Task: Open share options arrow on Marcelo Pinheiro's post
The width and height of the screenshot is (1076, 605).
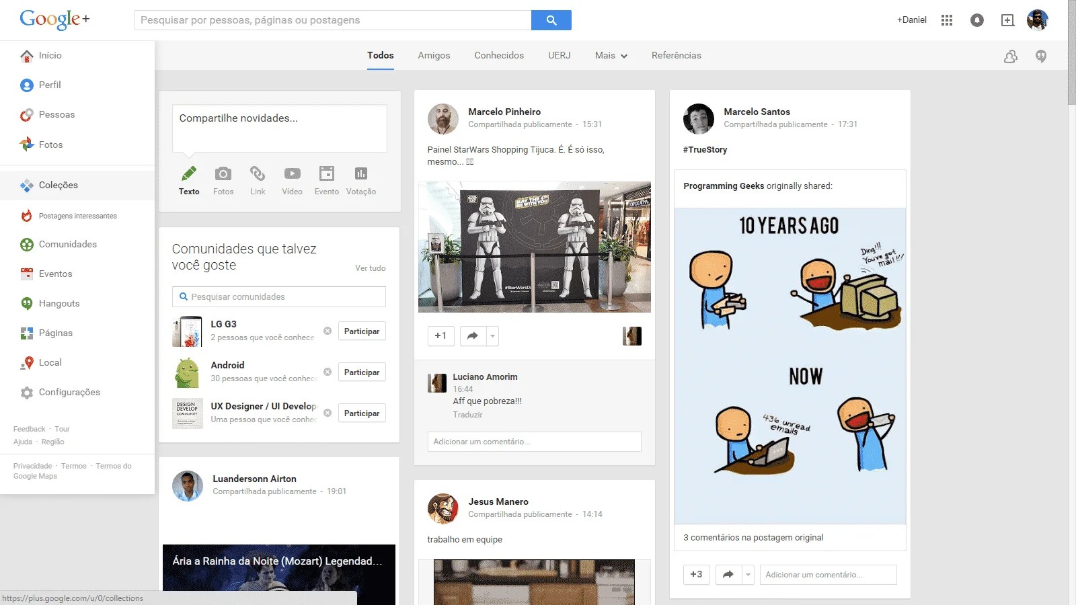Action: (x=493, y=335)
